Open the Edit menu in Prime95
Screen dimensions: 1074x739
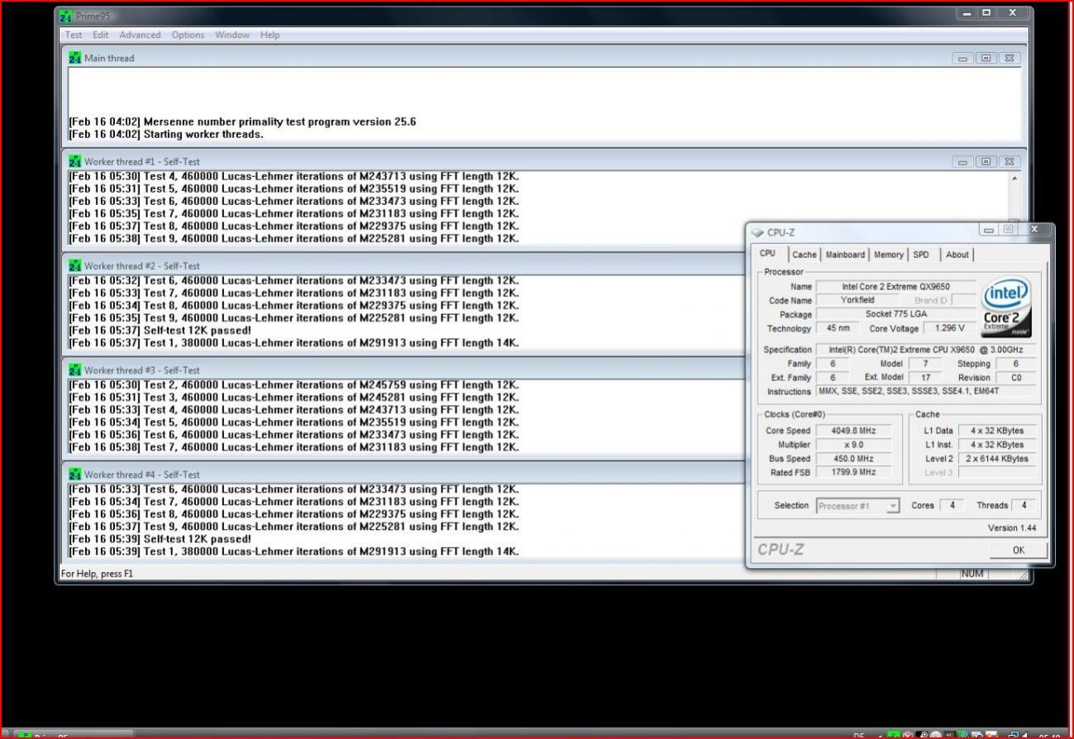pos(101,35)
